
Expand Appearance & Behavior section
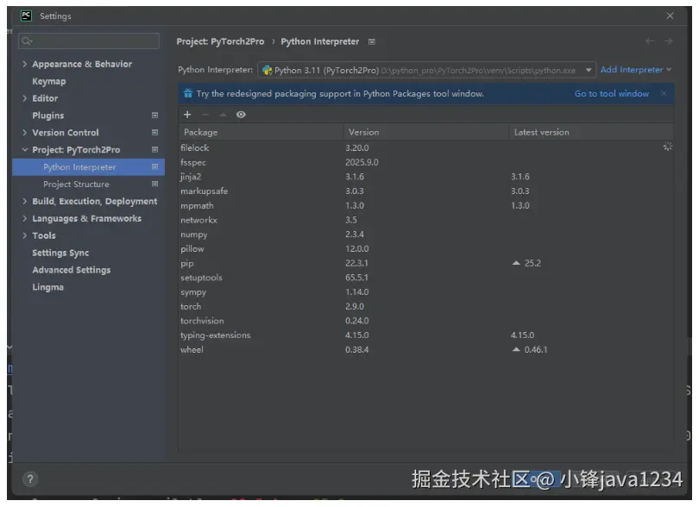click(x=24, y=64)
